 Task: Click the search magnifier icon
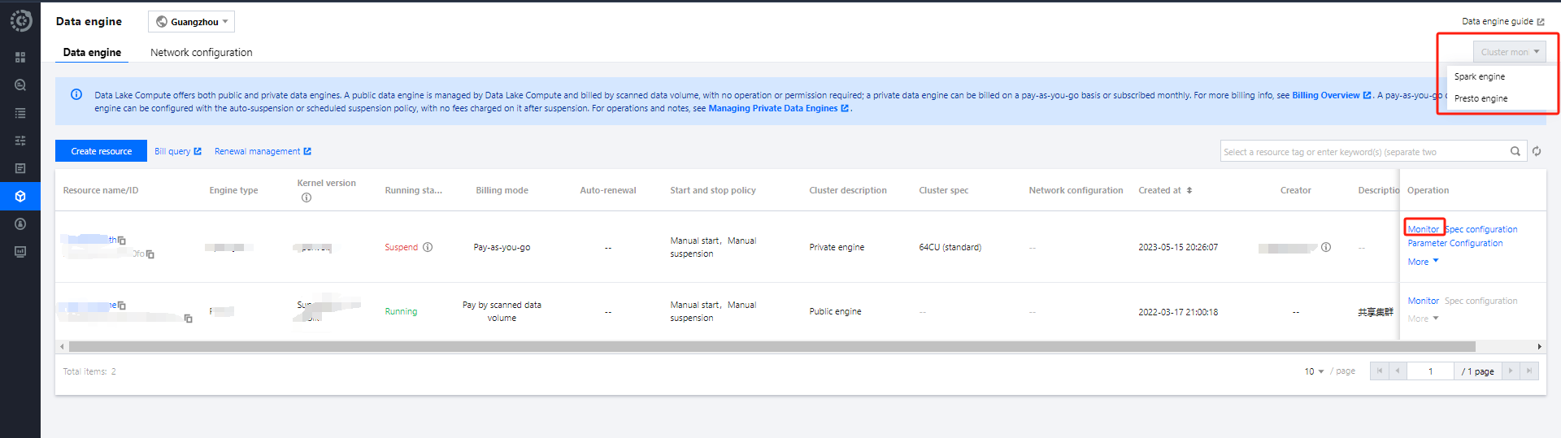click(1515, 151)
